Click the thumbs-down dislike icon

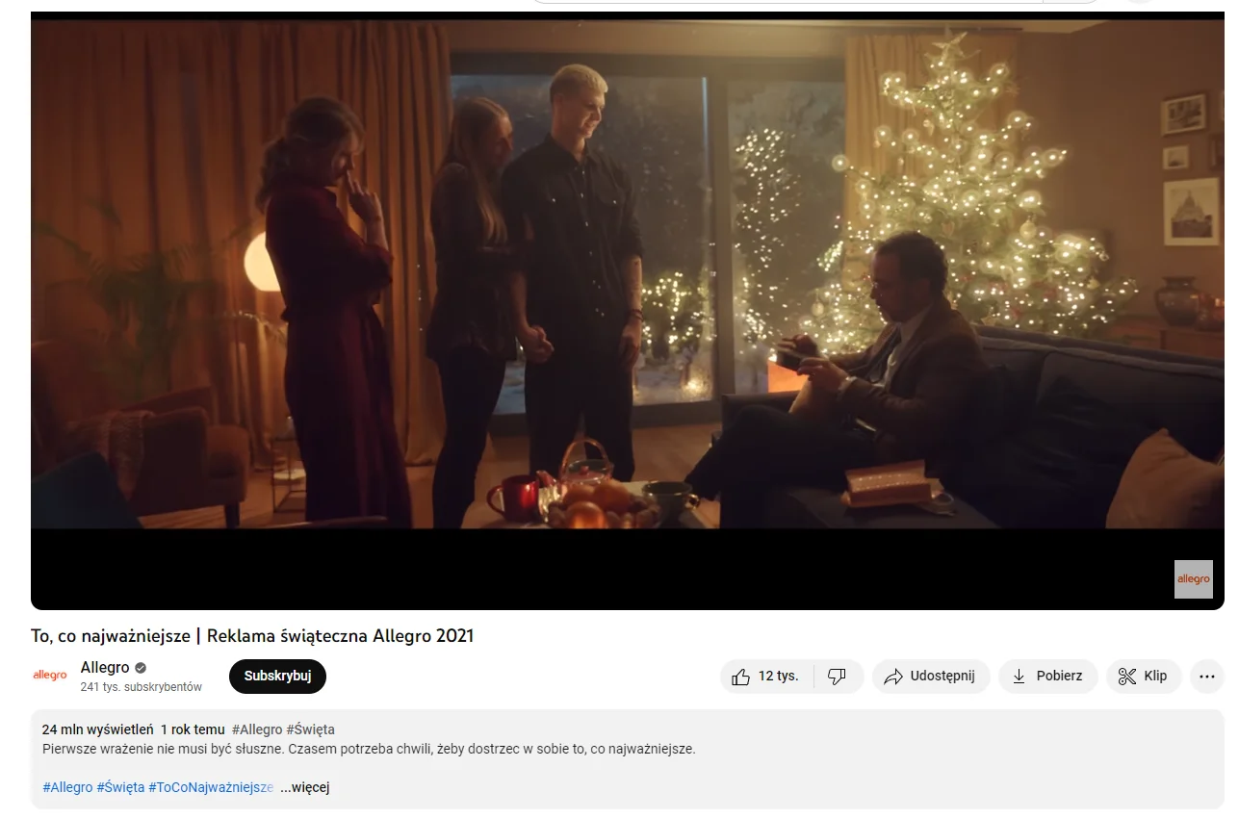tap(838, 676)
